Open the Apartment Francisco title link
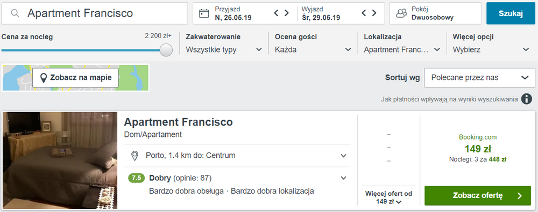Image resolution: width=538 pixels, height=212 pixels. (x=178, y=122)
